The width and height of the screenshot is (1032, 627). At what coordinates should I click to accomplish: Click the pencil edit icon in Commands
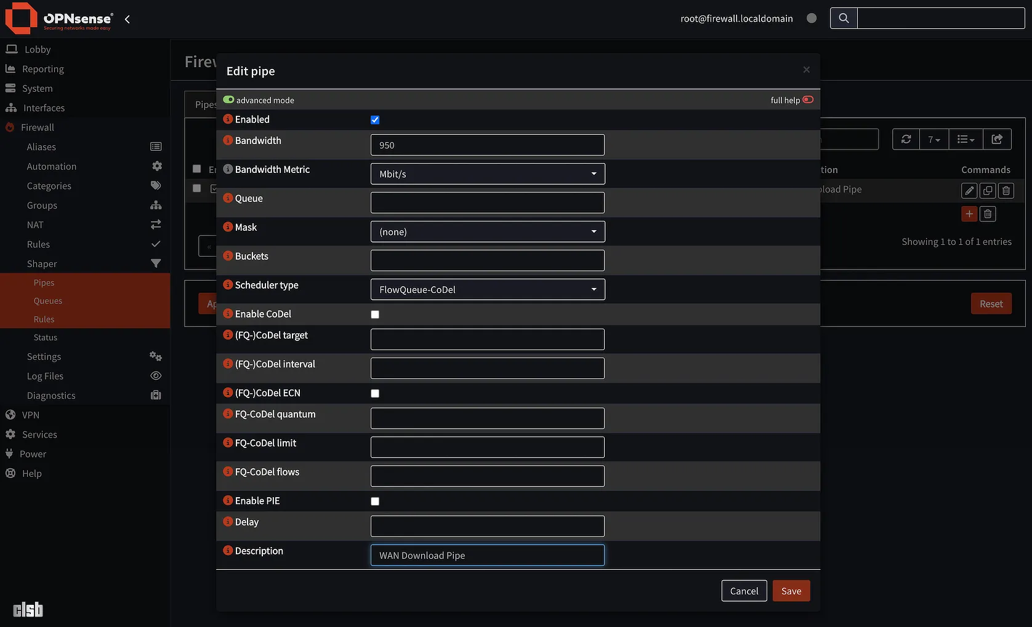pyautogui.click(x=969, y=191)
